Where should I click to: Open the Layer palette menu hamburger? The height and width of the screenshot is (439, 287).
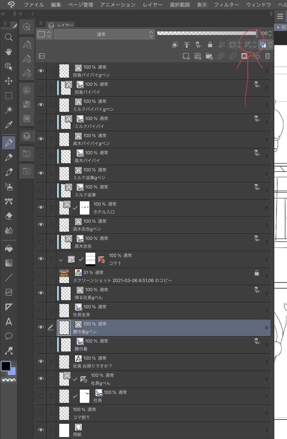pyautogui.click(x=41, y=23)
